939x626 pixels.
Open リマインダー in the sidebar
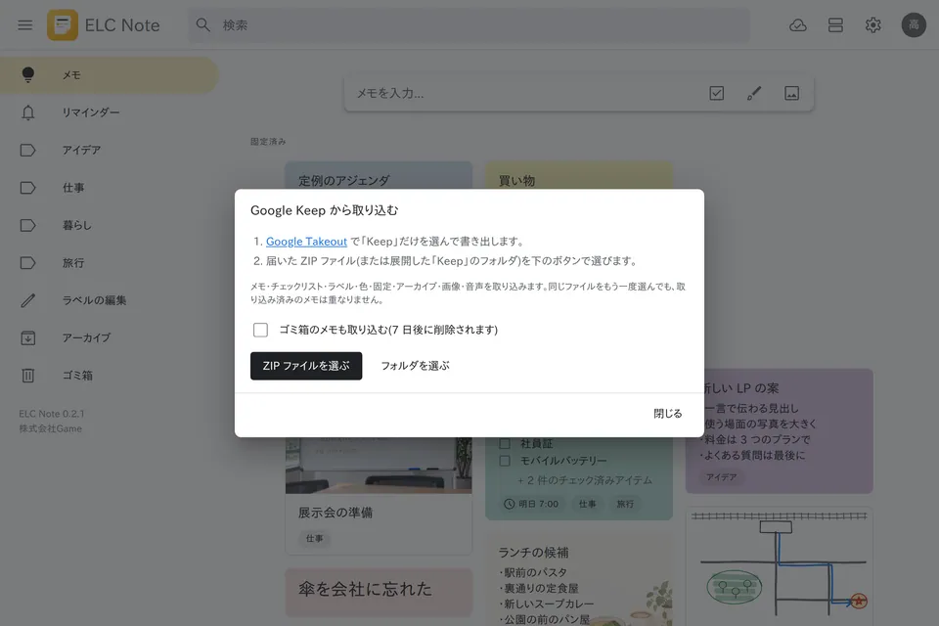[109, 112]
